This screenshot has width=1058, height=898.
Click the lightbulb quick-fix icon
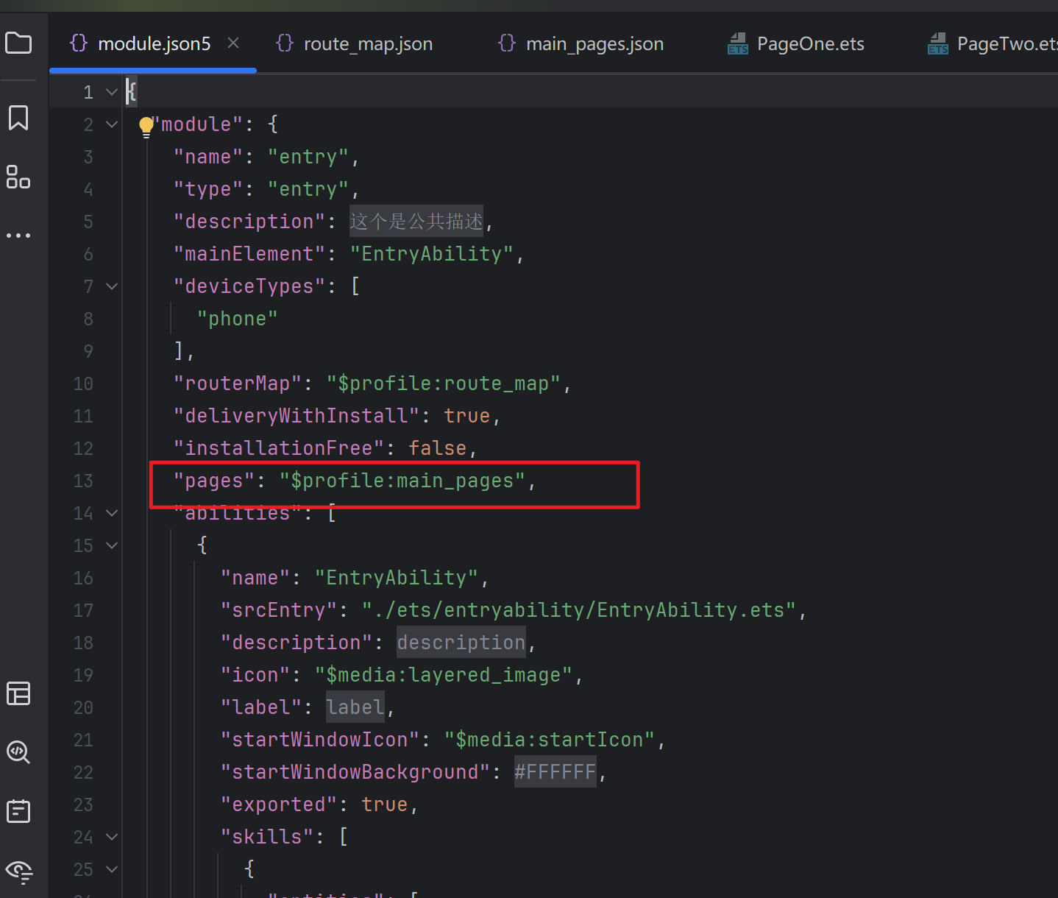click(x=146, y=126)
